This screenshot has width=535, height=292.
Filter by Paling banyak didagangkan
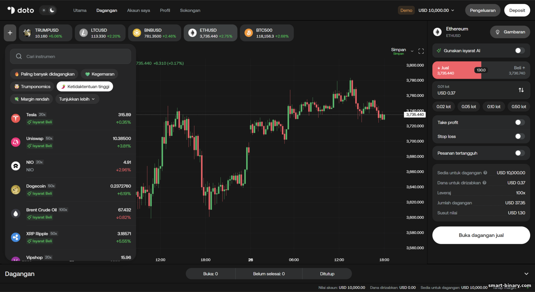tap(44, 74)
